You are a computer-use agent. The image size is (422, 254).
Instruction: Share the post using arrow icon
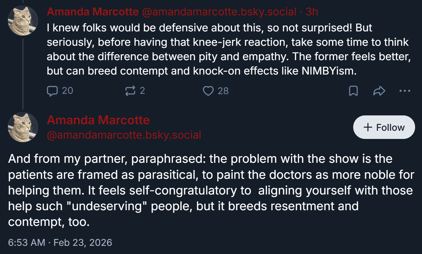coord(379,91)
